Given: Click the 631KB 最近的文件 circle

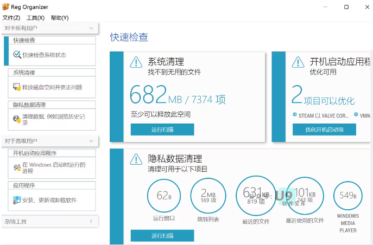Looking at the screenshot, I should (x=256, y=196).
